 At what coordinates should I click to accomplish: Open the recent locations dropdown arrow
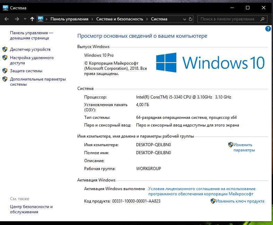(x=25, y=19)
